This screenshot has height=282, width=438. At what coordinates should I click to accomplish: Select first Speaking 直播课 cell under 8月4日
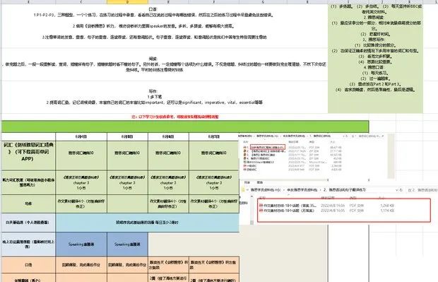pos(81,244)
